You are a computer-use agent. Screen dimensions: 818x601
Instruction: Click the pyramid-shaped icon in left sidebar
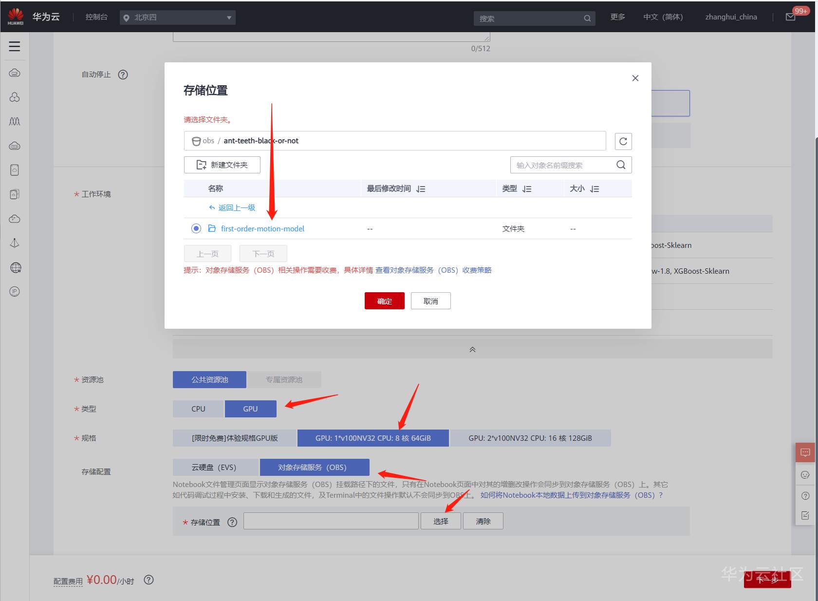(x=15, y=243)
